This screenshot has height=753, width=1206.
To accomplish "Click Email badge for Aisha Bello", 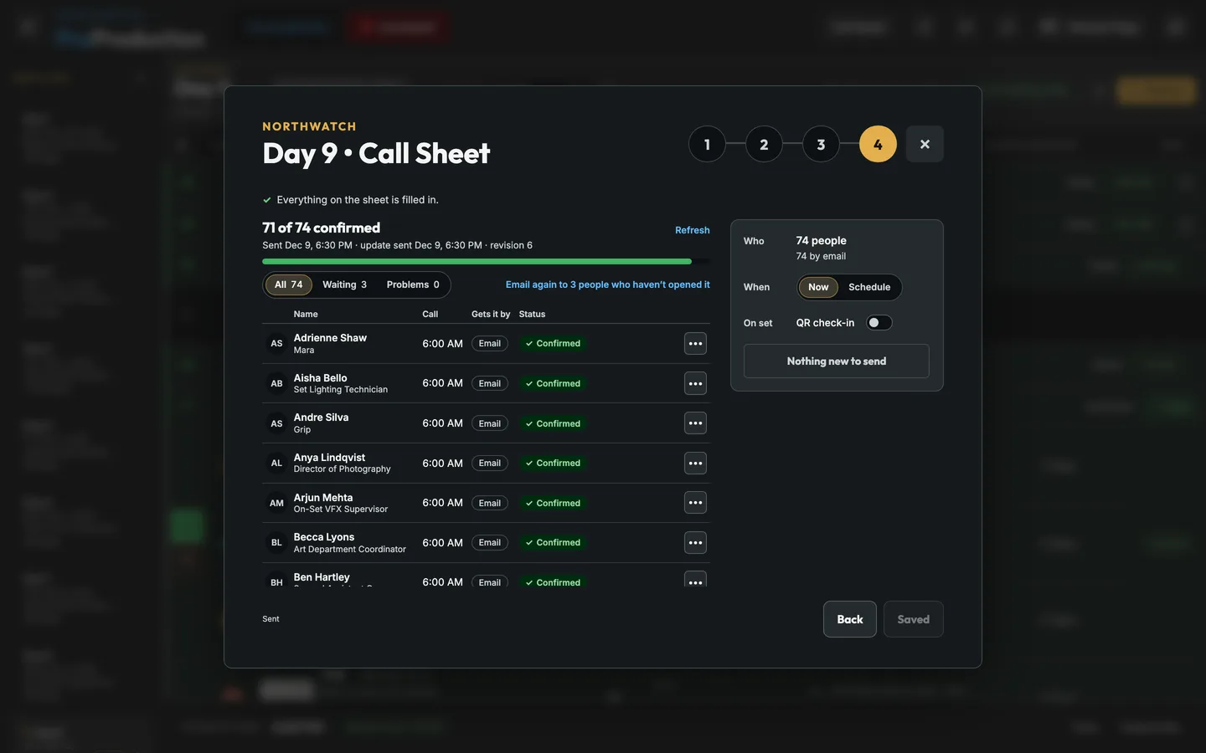I will [490, 383].
